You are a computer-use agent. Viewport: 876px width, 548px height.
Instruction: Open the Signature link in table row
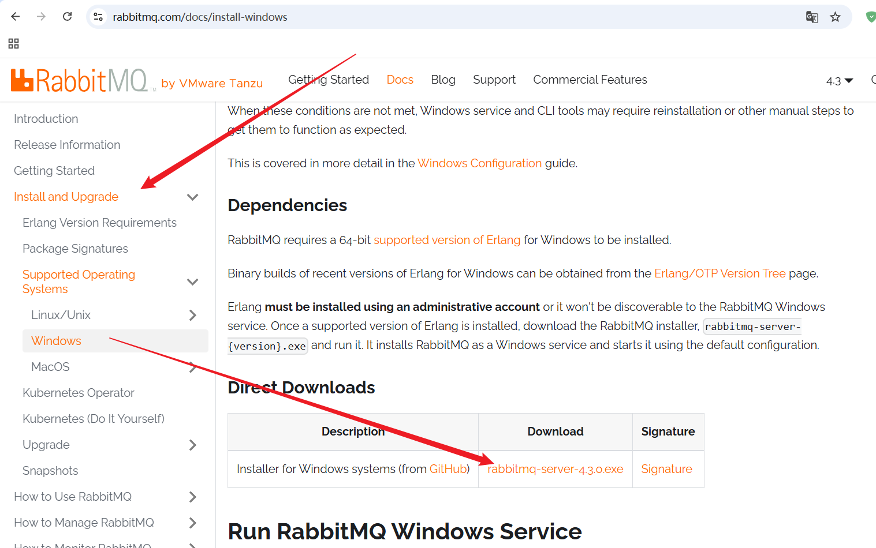tap(666, 469)
